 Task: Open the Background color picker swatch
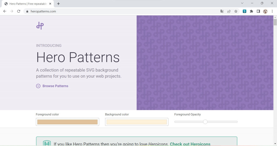pos(137,122)
